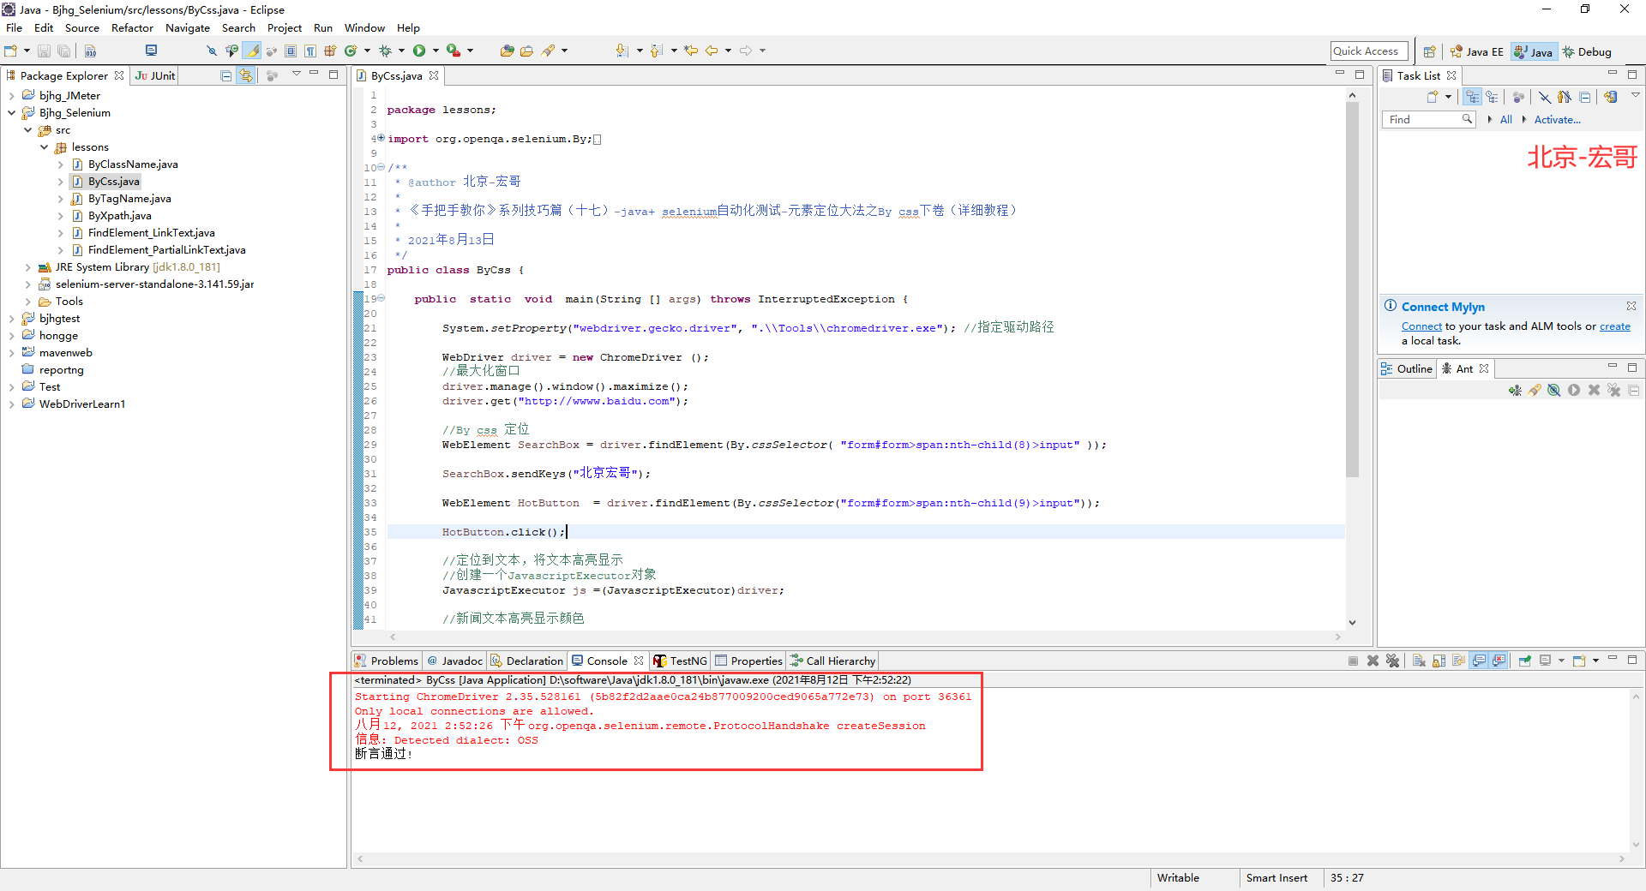Switch to the JUnit tab
The height and width of the screenshot is (891, 1646).
tap(155, 75)
